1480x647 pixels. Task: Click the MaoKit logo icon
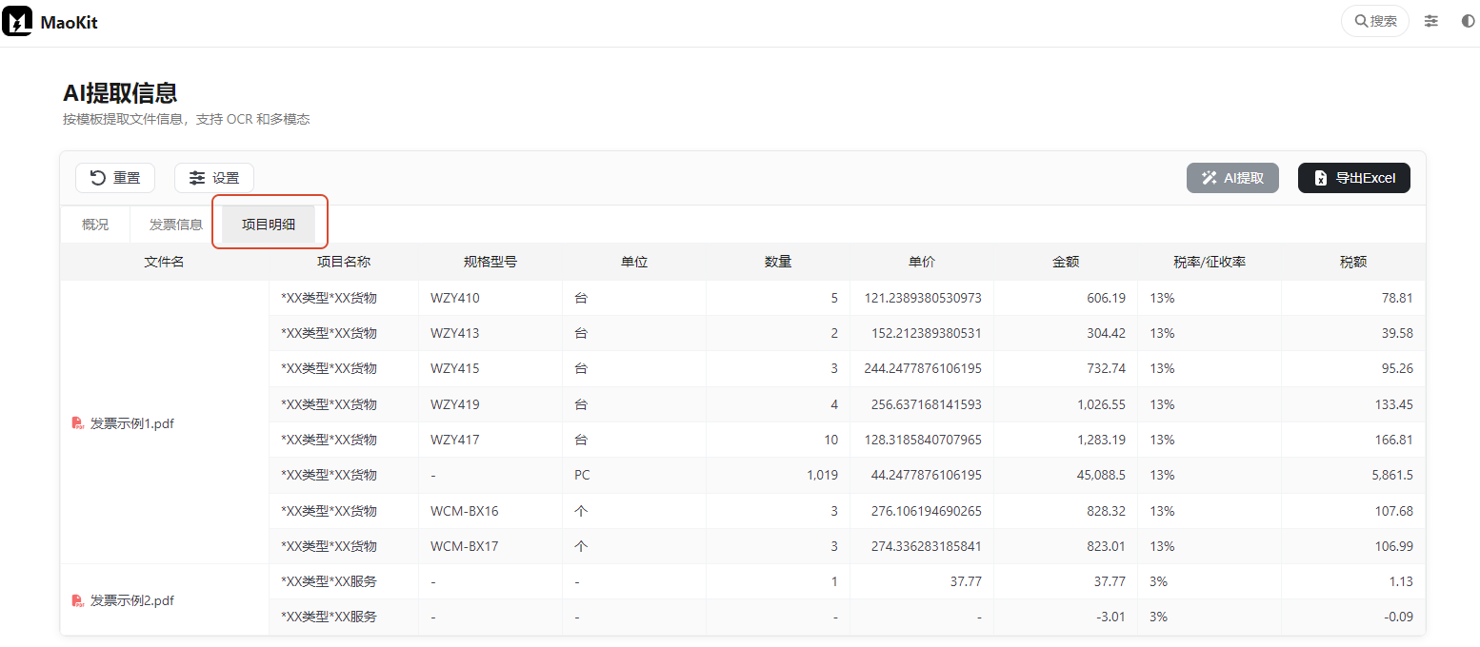[x=17, y=21]
